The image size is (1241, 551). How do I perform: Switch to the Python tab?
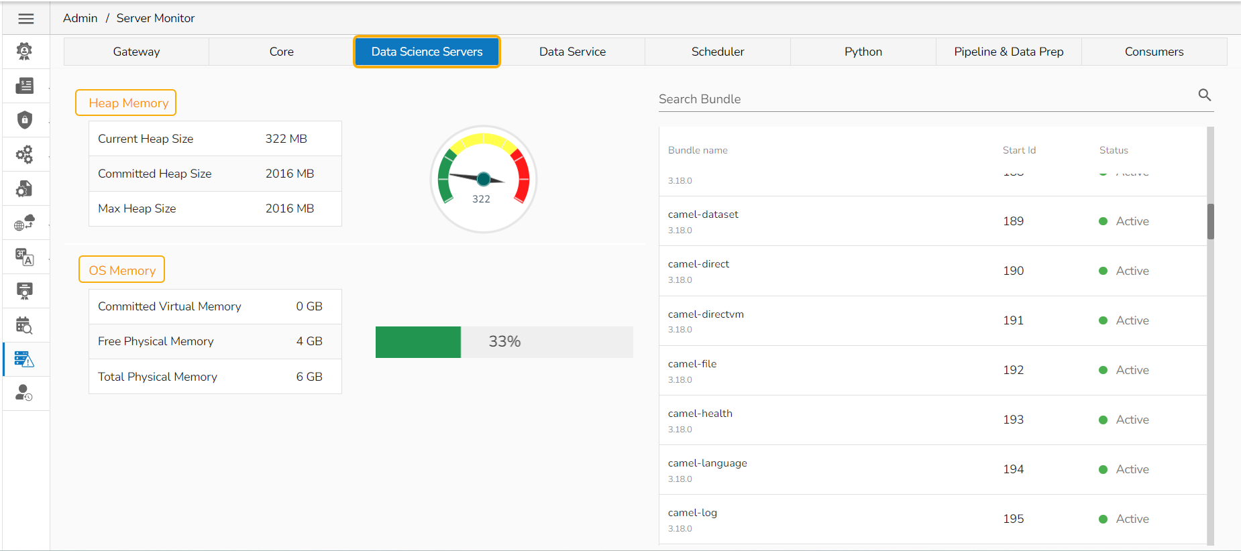point(863,52)
